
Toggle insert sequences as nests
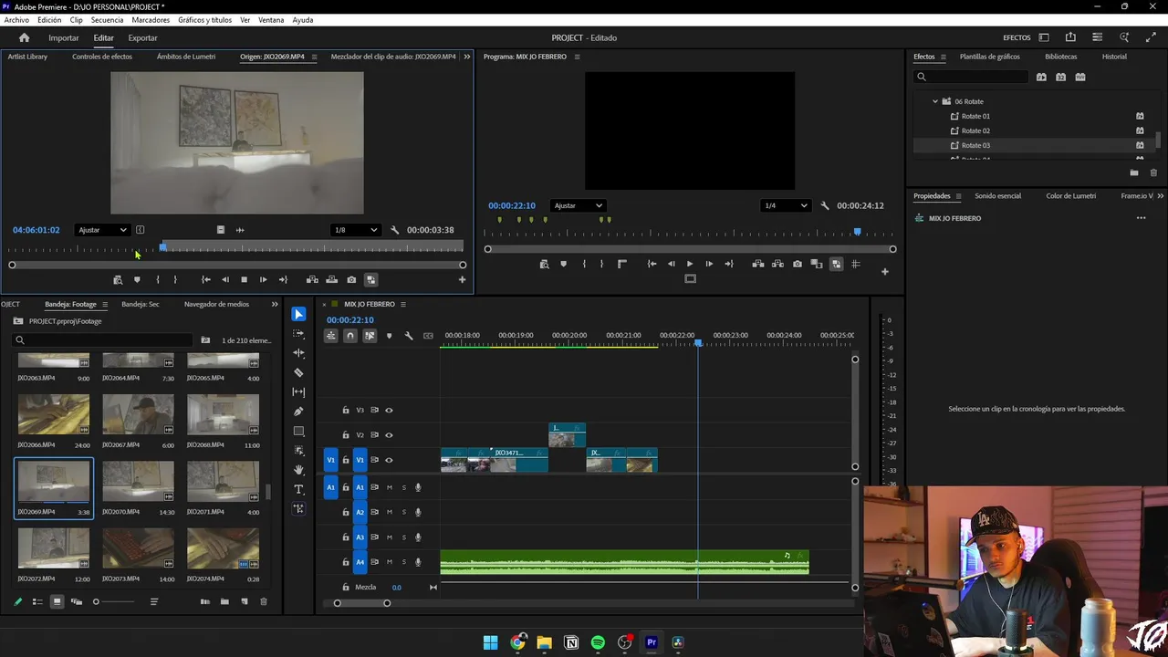(x=330, y=336)
